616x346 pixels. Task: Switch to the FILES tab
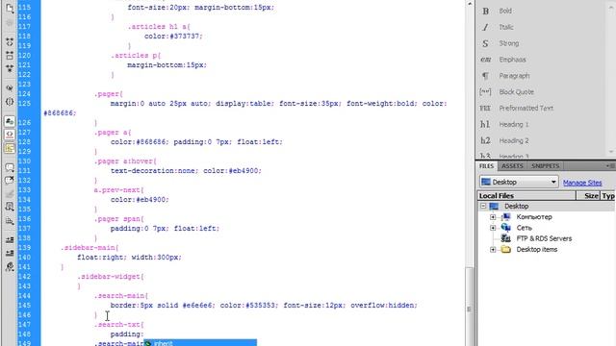[x=486, y=166]
